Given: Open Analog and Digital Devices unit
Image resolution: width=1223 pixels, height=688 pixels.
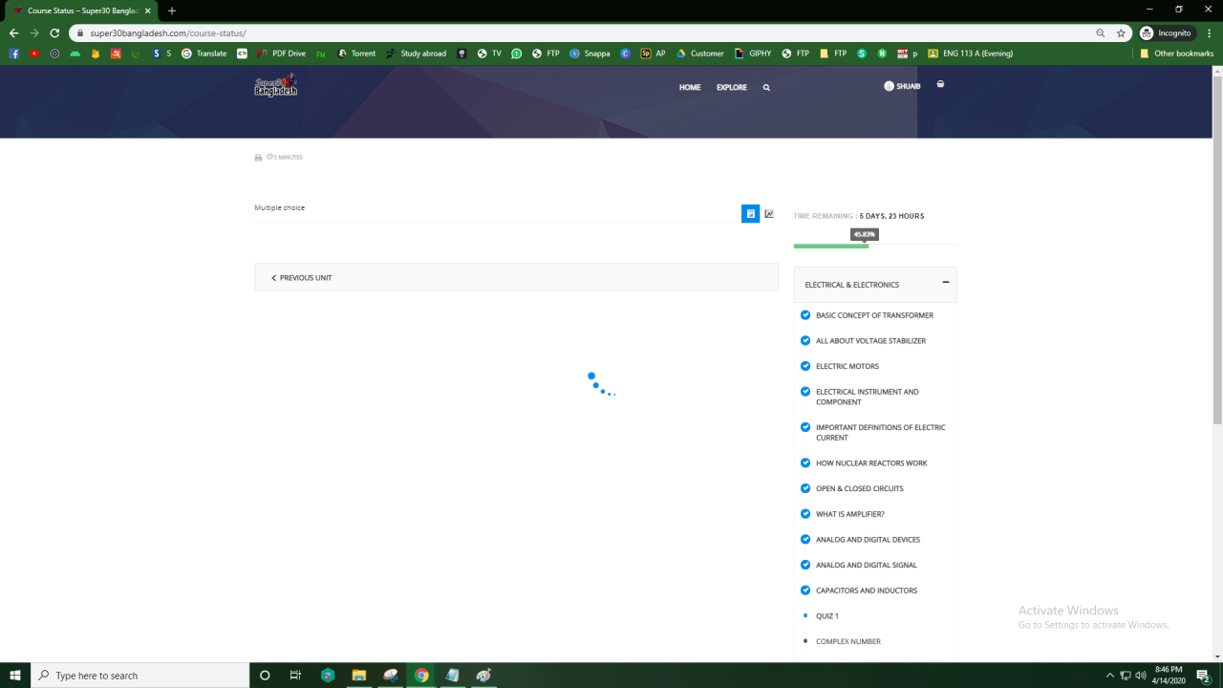Looking at the screenshot, I should click(x=868, y=540).
